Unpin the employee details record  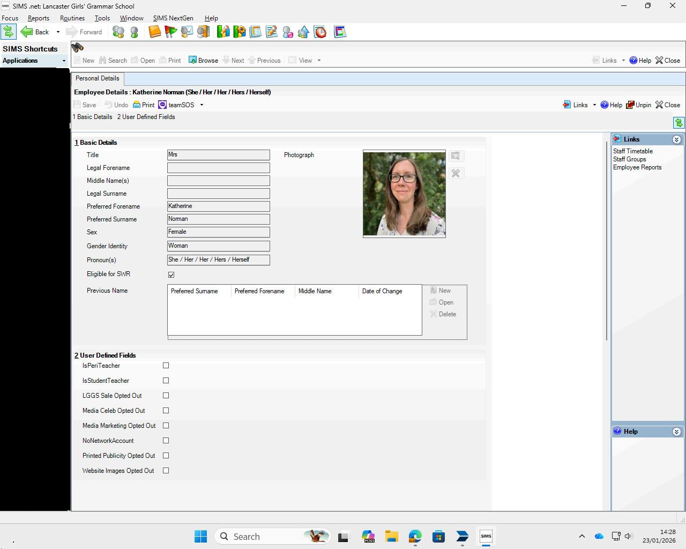639,105
